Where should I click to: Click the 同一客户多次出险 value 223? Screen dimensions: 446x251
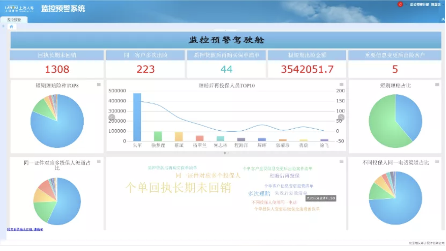coord(146,69)
